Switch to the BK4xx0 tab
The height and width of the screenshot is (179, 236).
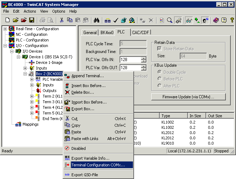[107, 33]
